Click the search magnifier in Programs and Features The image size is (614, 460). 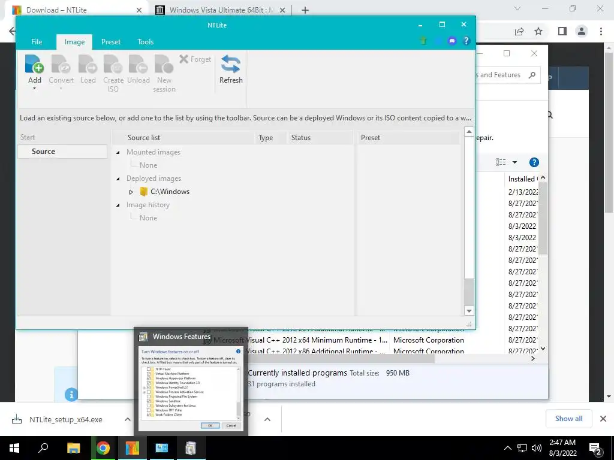click(x=532, y=75)
